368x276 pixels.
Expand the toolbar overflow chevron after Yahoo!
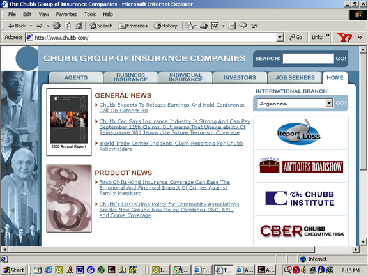click(x=360, y=37)
